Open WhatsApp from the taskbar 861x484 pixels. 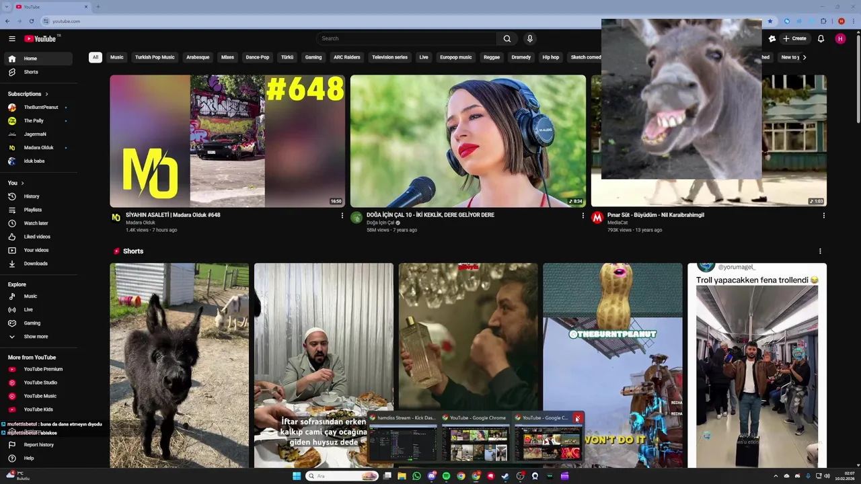[416, 476]
